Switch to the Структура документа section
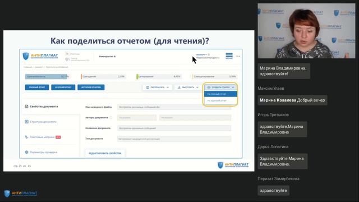This screenshot has height=202, width=359. click(x=40, y=122)
